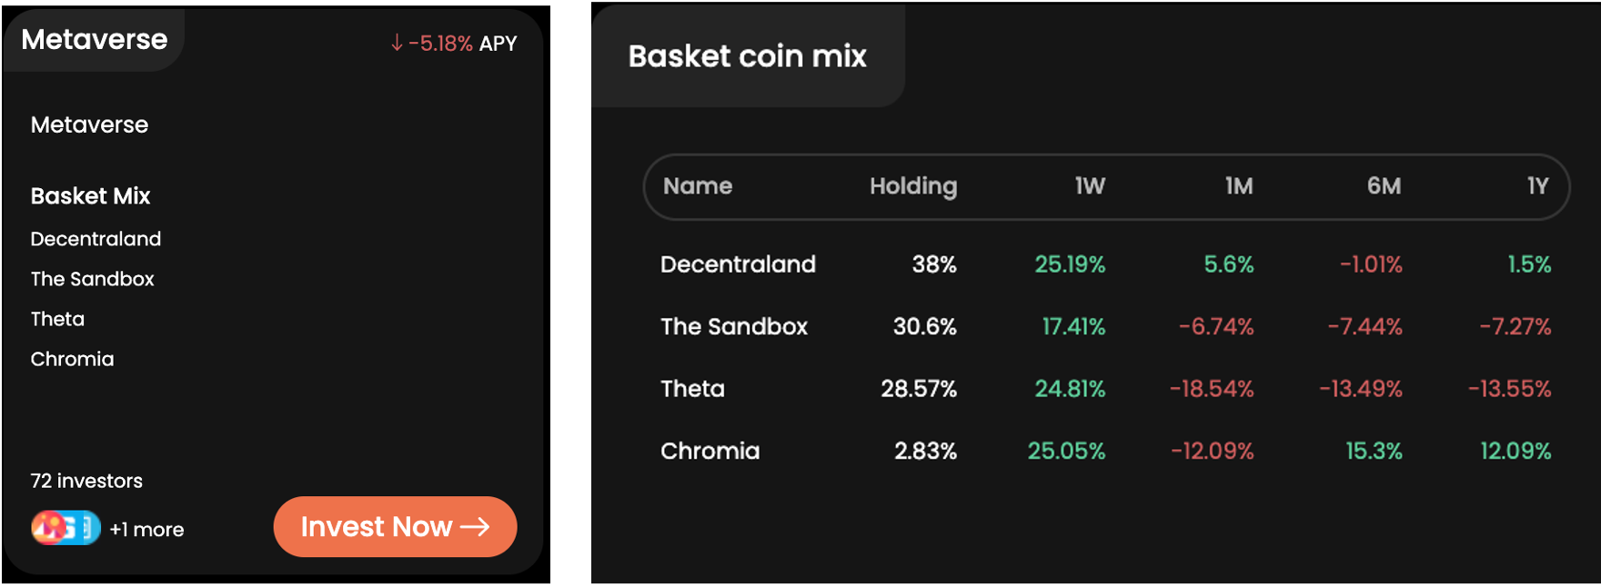Choose the 1W performance column header
This screenshot has width=1601, height=587.
(1090, 186)
